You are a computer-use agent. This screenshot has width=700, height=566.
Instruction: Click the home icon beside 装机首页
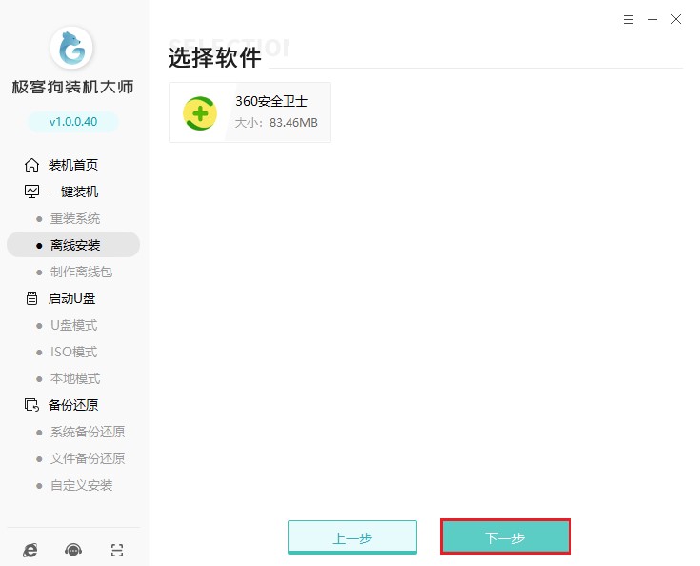31,165
